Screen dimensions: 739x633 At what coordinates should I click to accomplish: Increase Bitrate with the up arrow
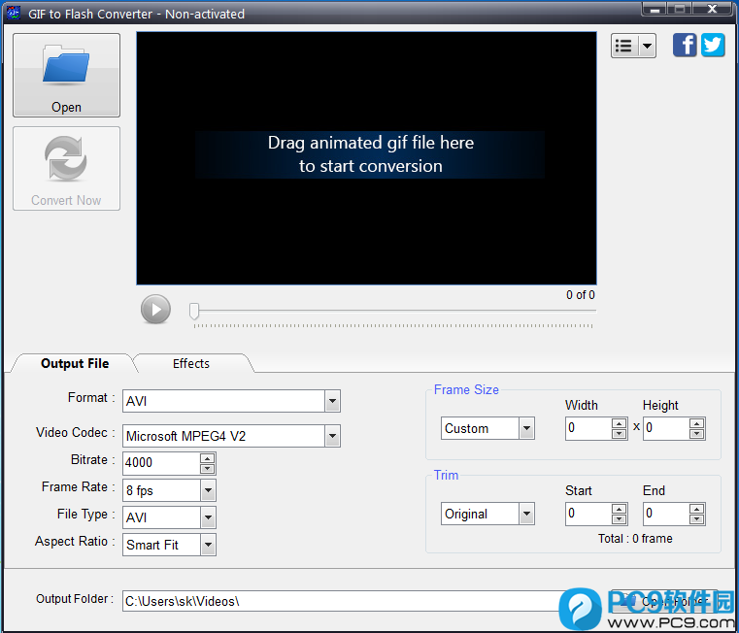pos(207,458)
